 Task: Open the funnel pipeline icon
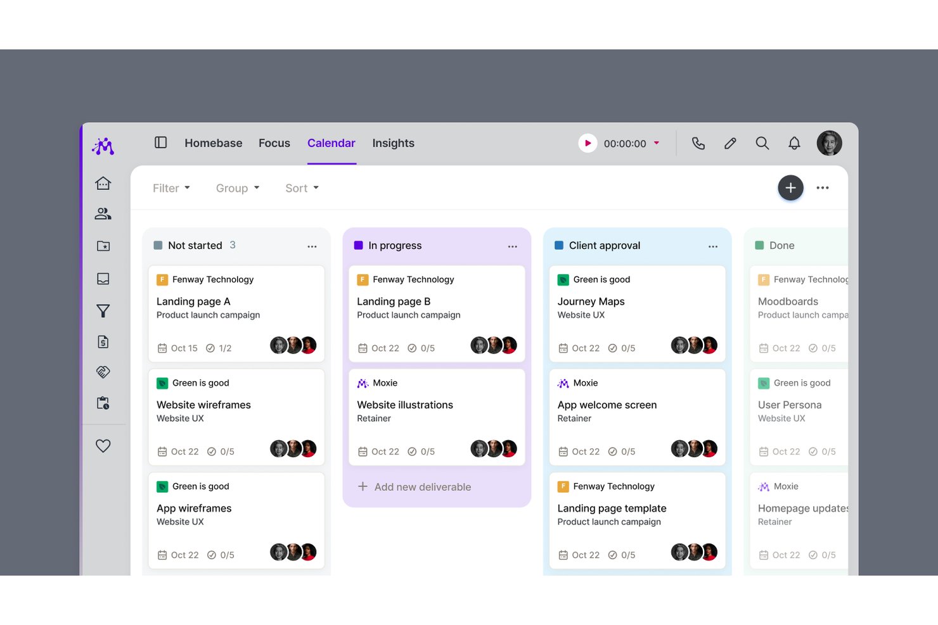103,310
